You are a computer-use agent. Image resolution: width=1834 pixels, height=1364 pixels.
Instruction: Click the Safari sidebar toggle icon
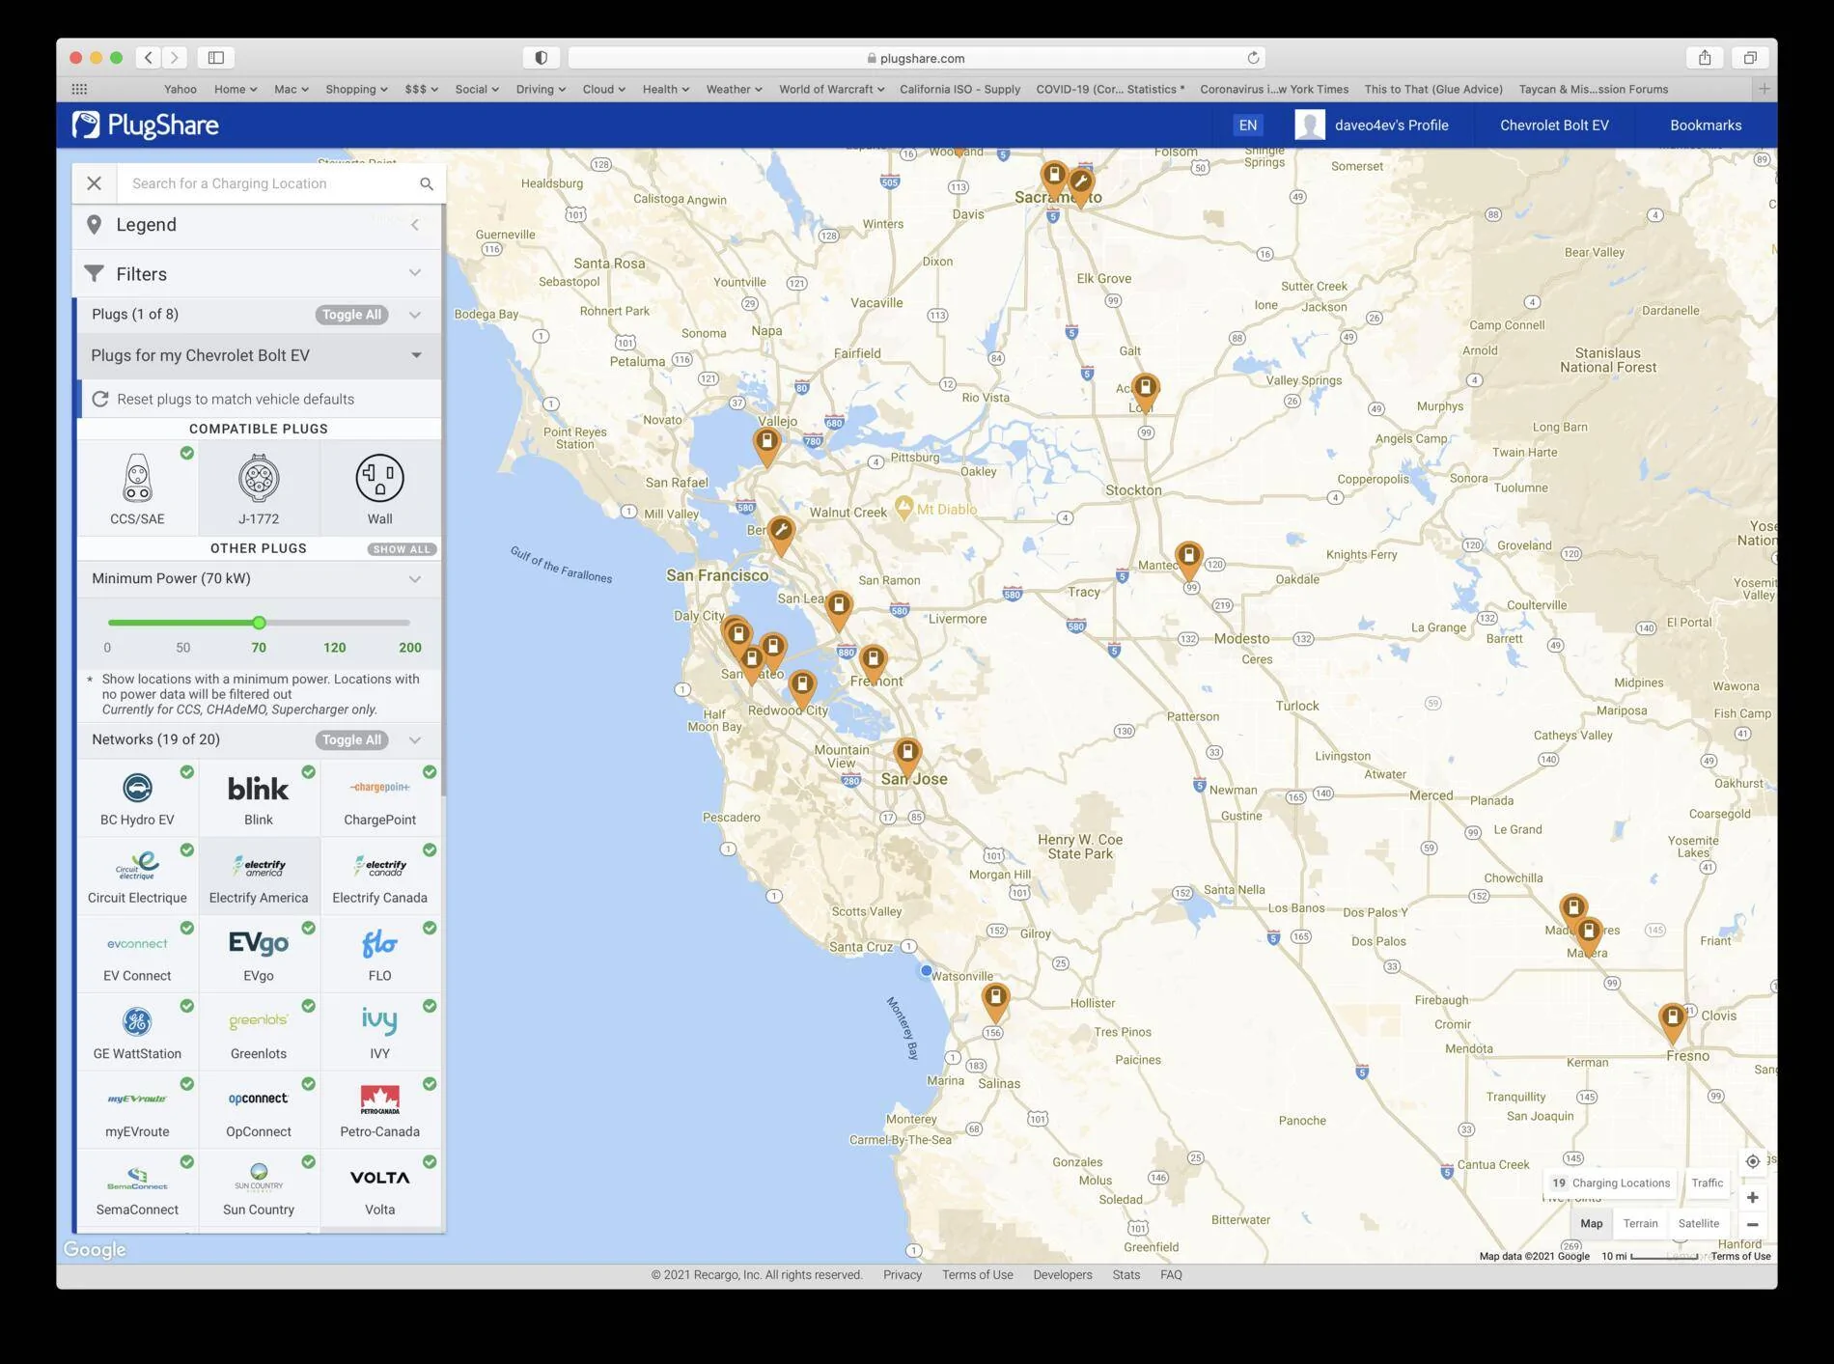point(216,58)
